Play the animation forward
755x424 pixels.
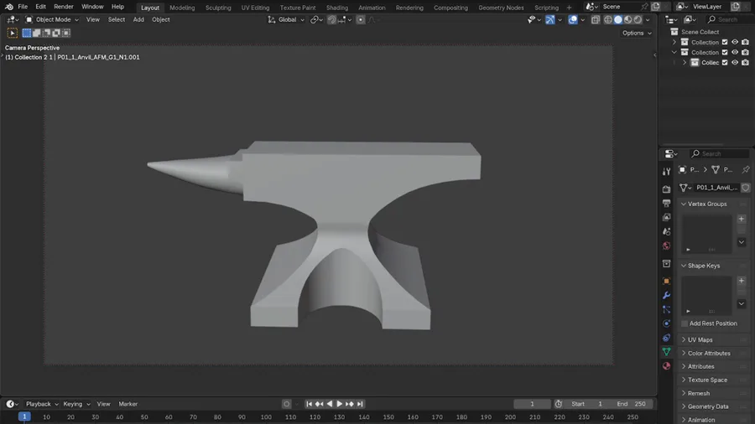coord(340,404)
